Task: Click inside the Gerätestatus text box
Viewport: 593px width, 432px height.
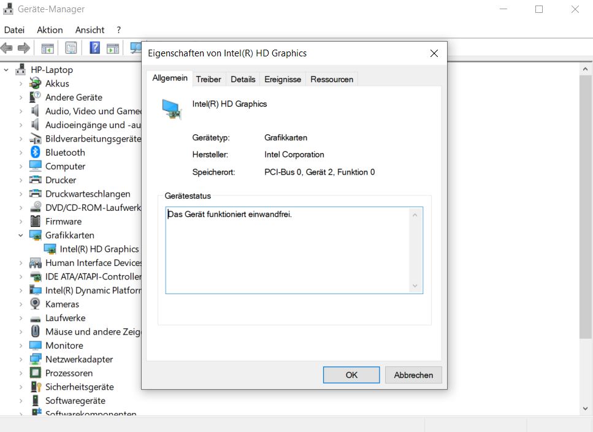Action: 294,250
